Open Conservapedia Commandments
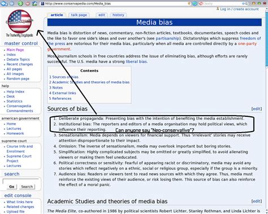 tap(20, 108)
